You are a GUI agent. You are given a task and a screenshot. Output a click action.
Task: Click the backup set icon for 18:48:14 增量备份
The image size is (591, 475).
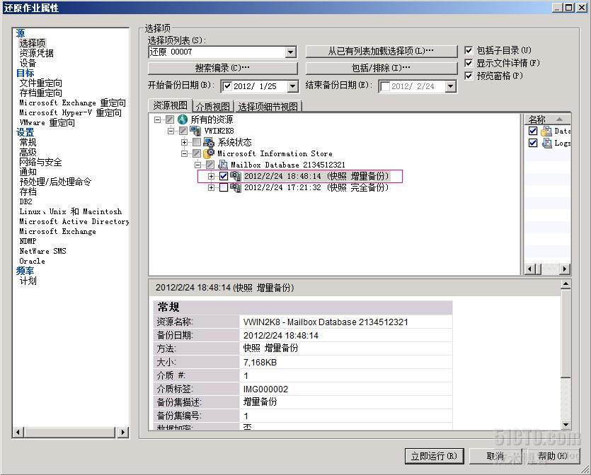tap(236, 176)
